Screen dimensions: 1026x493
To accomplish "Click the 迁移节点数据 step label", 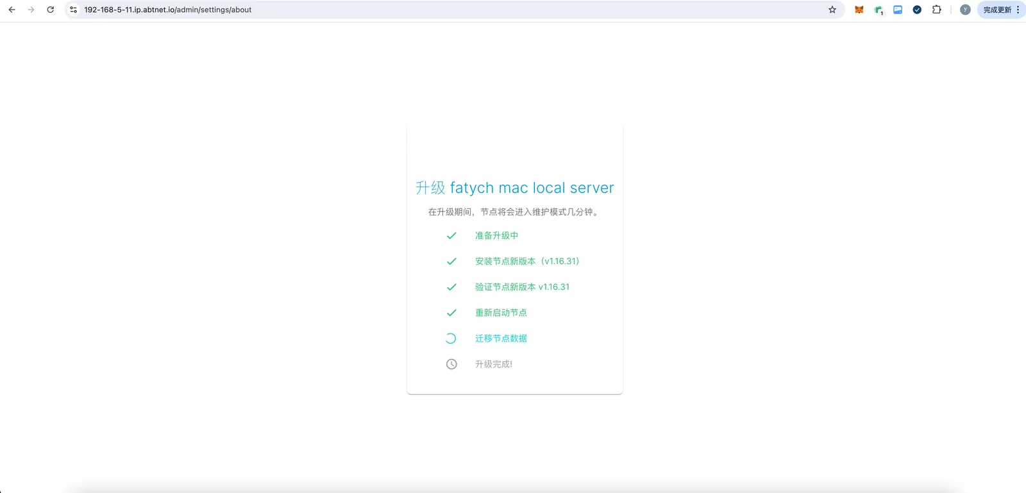I will (x=501, y=338).
